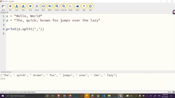Click the Running: intro.py panel header
175x98 pixels.
[x=6, y=72]
